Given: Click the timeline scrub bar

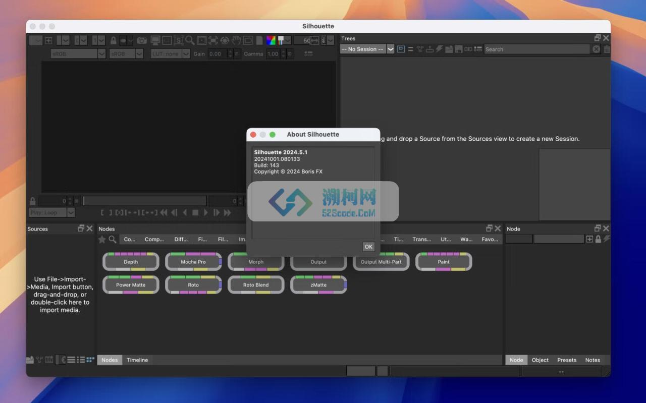Looking at the screenshot, I should pyautogui.click(x=145, y=201).
